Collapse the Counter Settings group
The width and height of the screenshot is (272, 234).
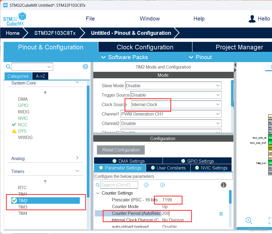click(x=98, y=193)
